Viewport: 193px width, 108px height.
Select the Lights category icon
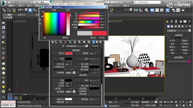[175, 26]
